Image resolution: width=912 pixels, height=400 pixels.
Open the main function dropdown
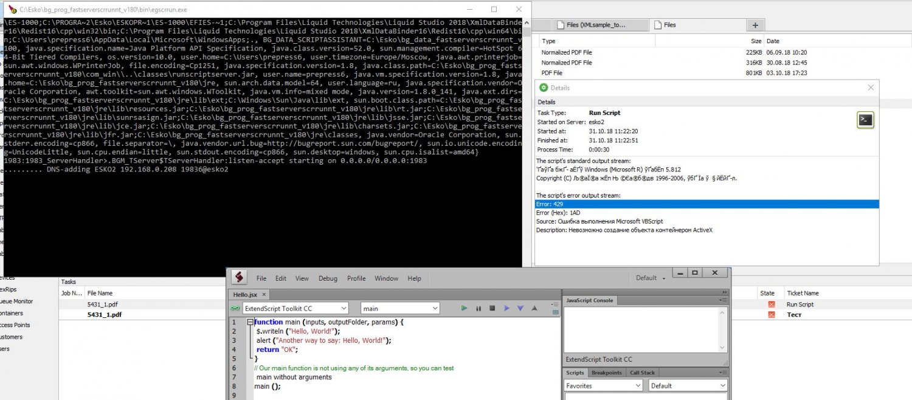[x=400, y=308]
